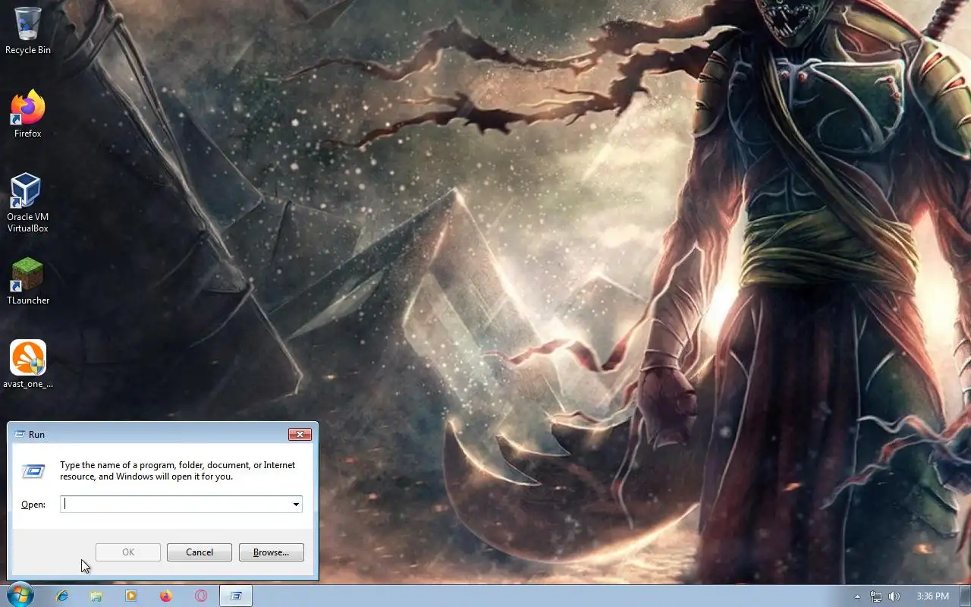Select the Oracle VM VirtualBox shortcut
This screenshot has height=607, width=971.
click(28, 203)
